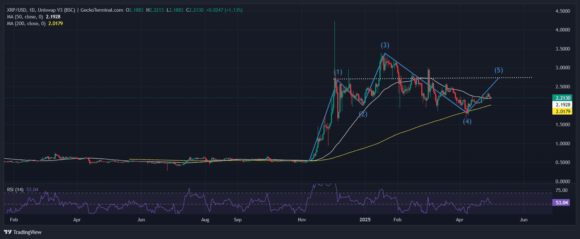Click the Sep time axis label
580x239 pixels.
click(238, 220)
